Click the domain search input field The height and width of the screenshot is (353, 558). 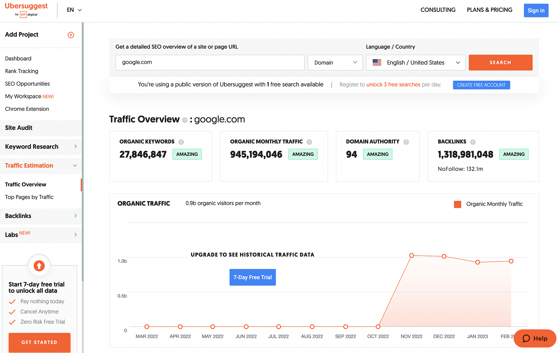(x=210, y=62)
